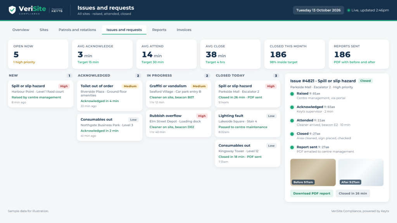The height and width of the screenshot is (223, 397).
Task: Click 'Sample data for illustration.' footer text
Action: [28, 211]
